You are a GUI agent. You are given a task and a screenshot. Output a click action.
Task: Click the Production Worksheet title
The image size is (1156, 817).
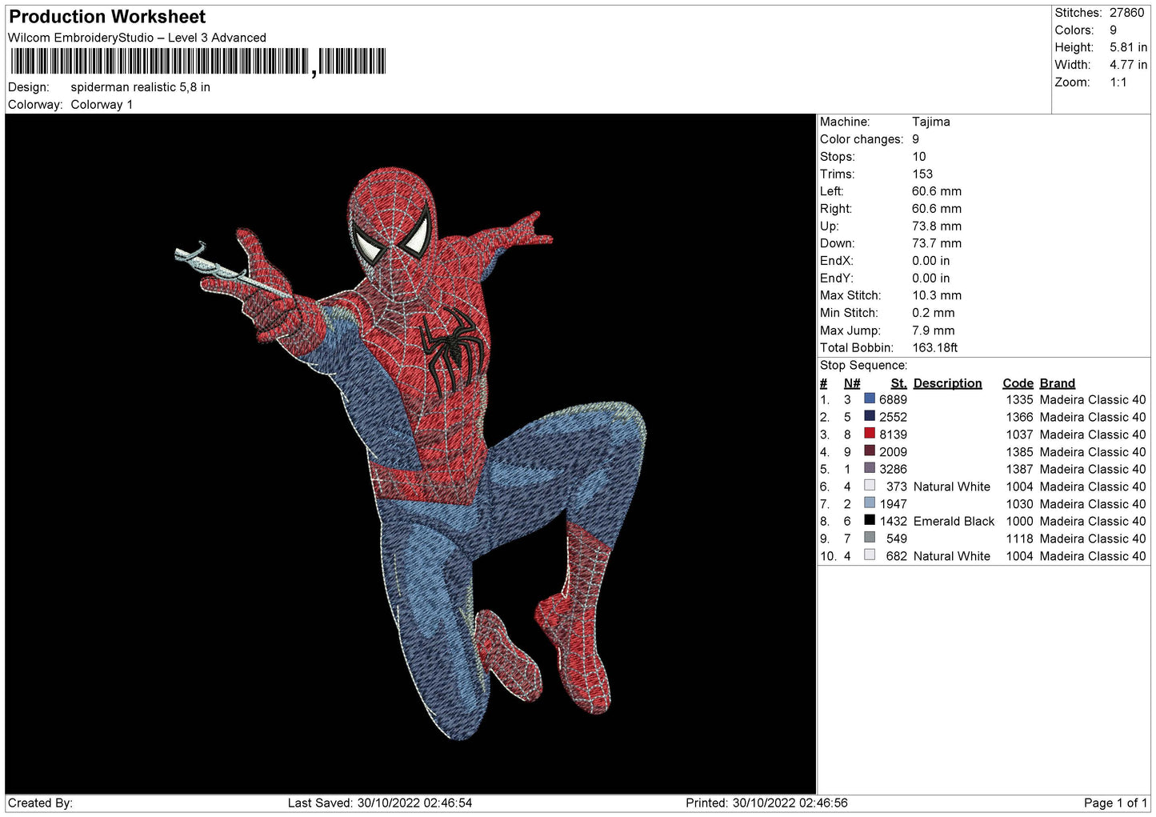107,17
